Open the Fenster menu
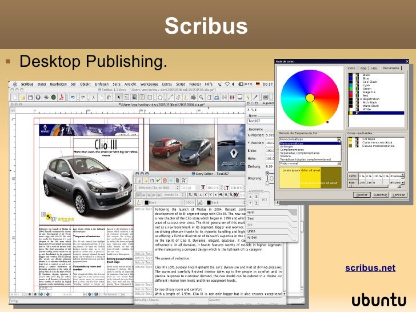Image resolution: width=416 pixels, height=312 pixels. click(x=195, y=84)
